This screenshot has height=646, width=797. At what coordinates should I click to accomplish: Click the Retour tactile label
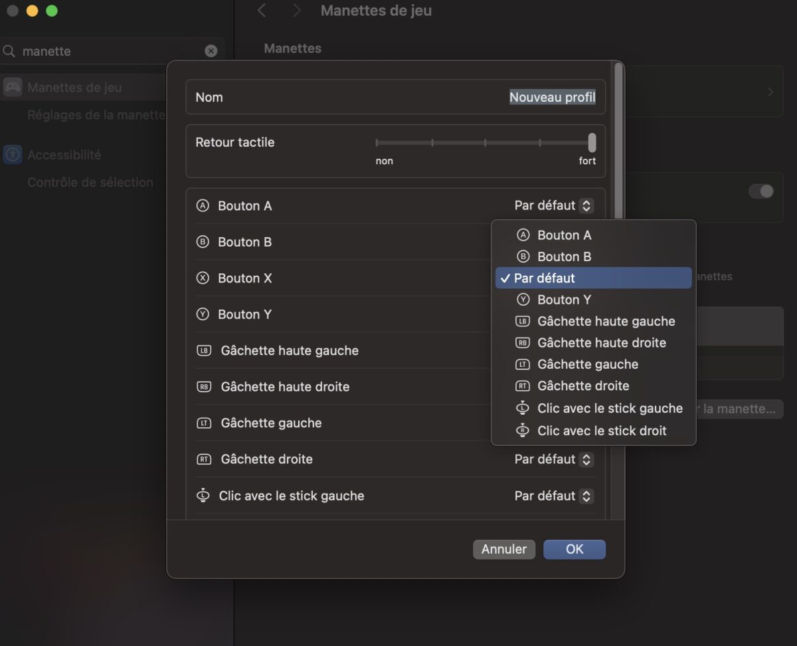235,142
